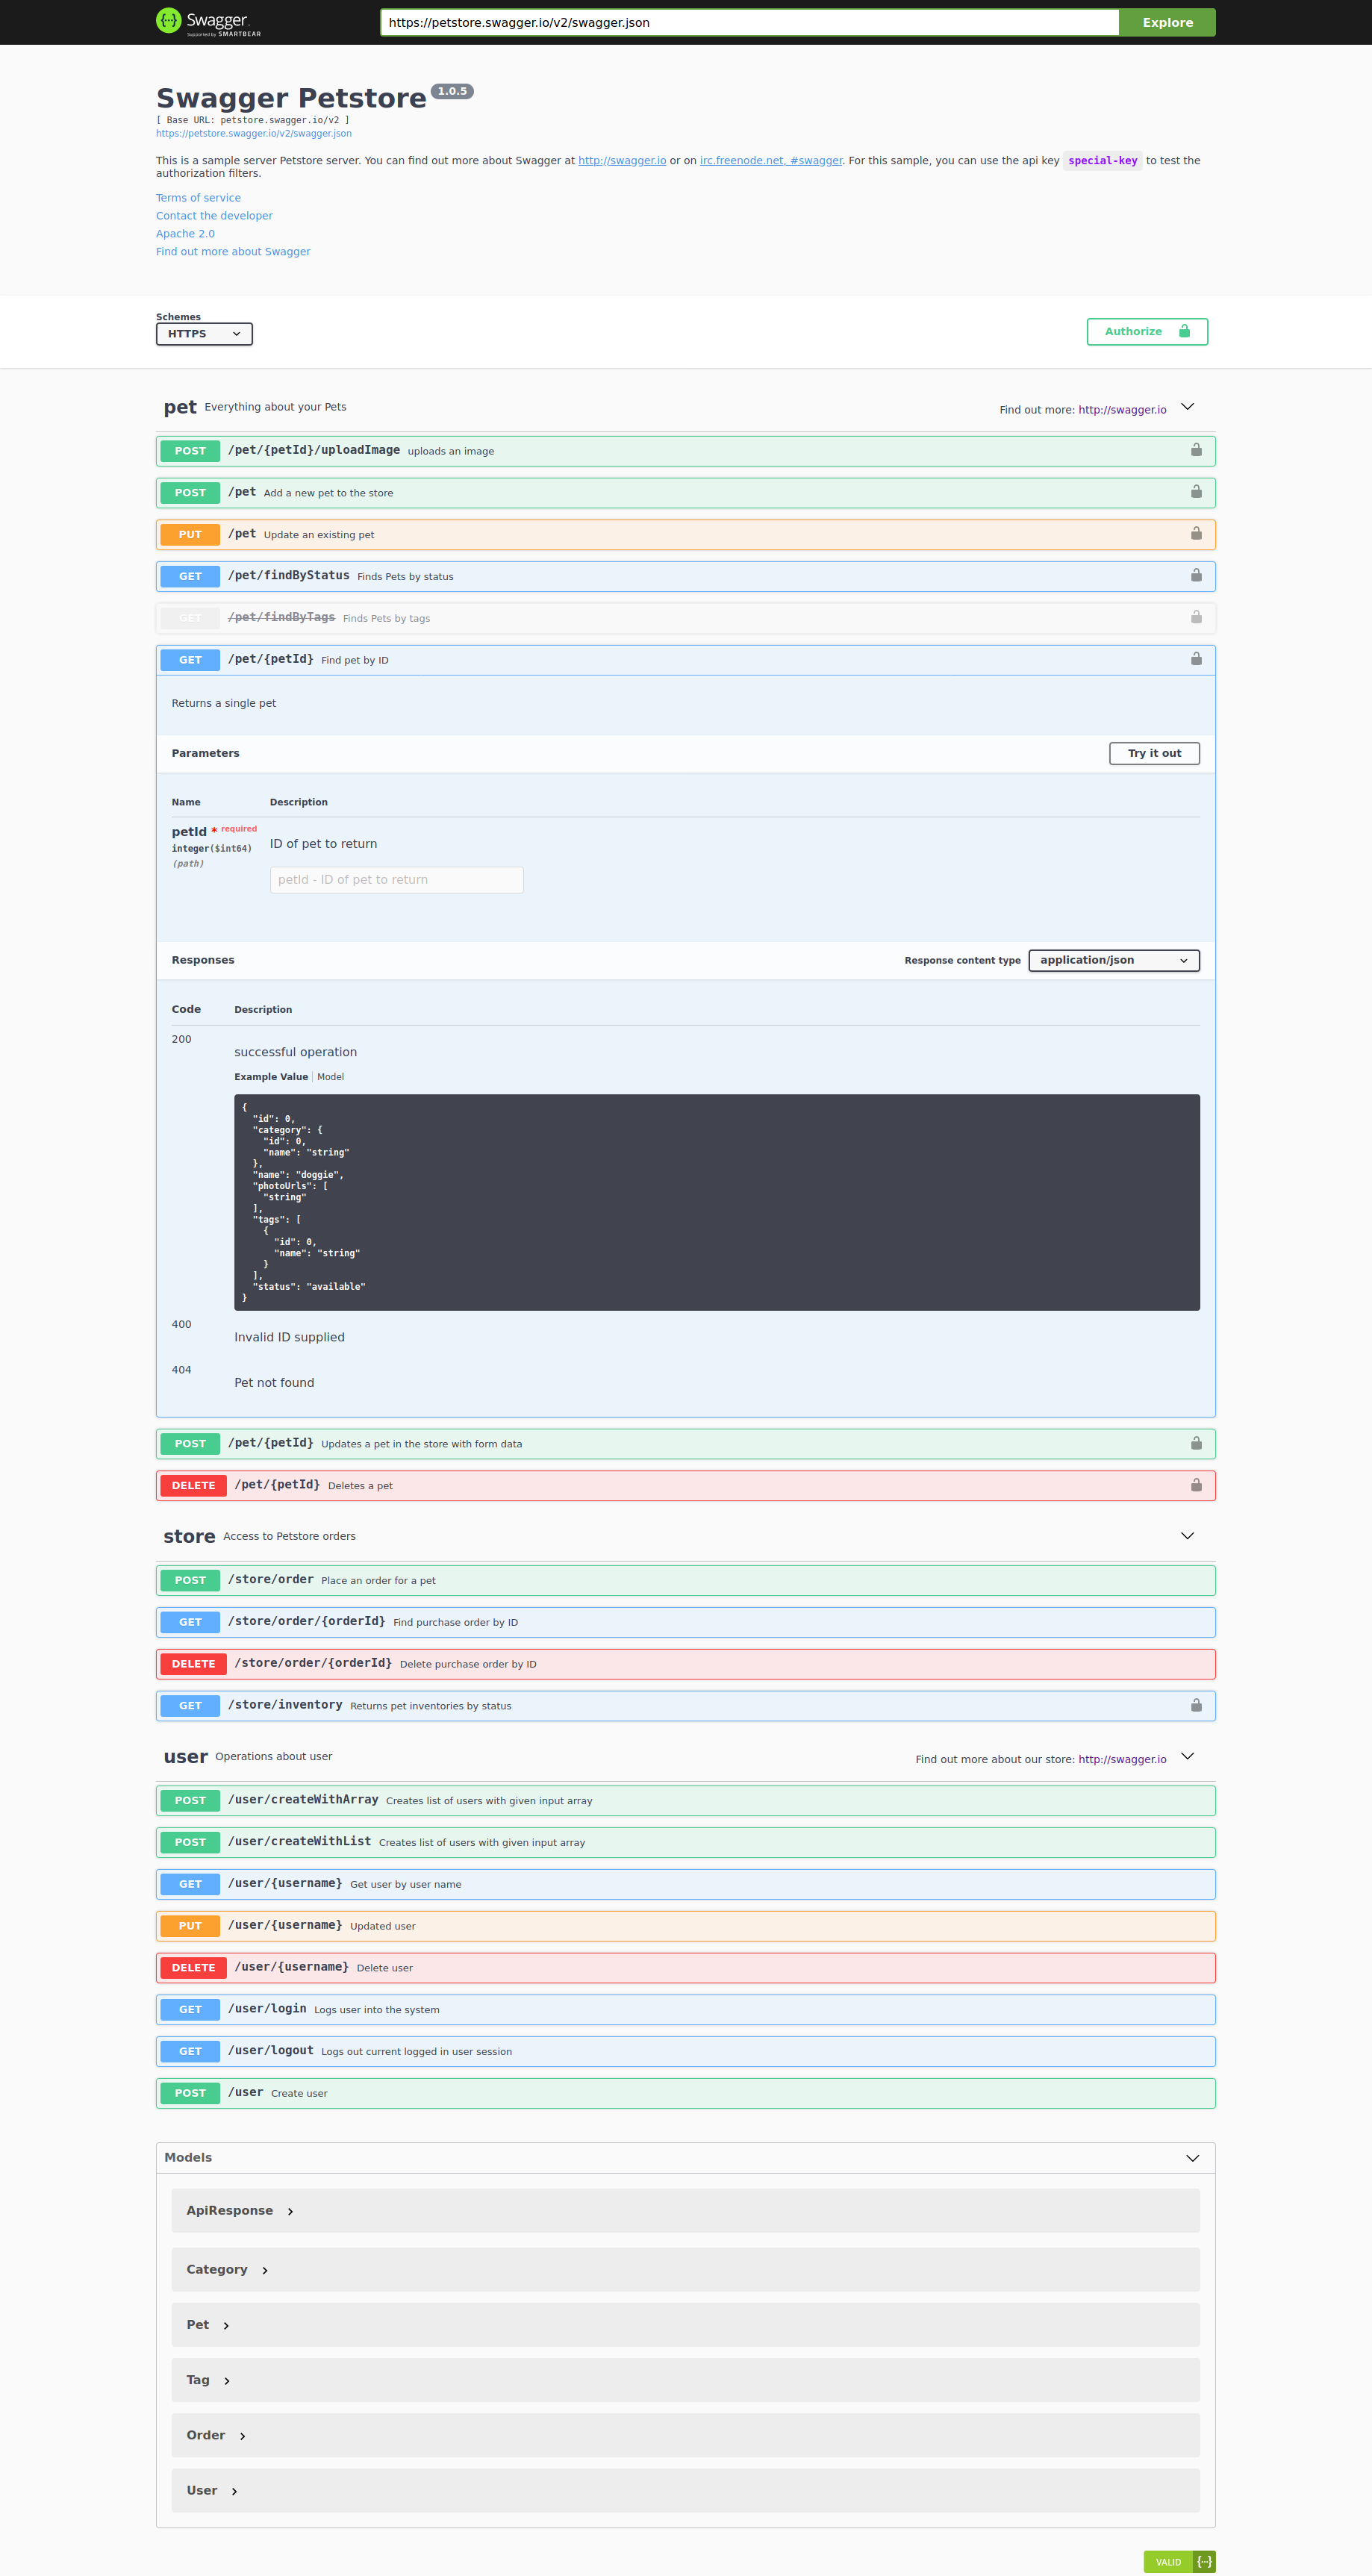
Task: Open the Response content type dropdown
Action: pos(1113,960)
